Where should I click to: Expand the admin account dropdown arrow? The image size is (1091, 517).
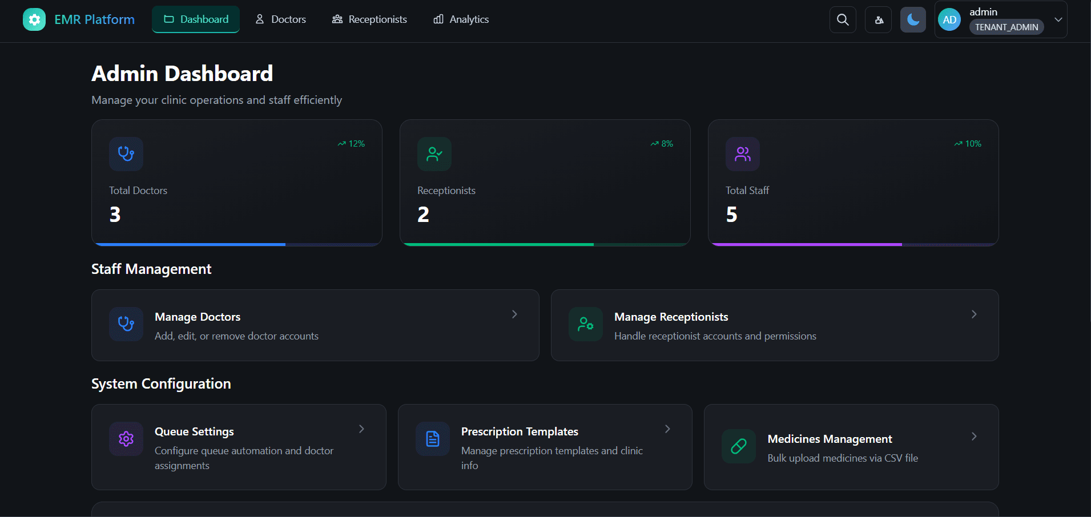click(1058, 19)
